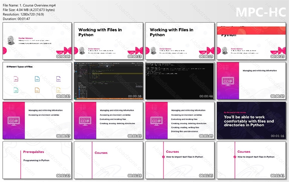Image resolution: width=289 pixels, height=182 pixels.
Task: Select the File Size 4.04 MB text
Action: coord(29,10)
